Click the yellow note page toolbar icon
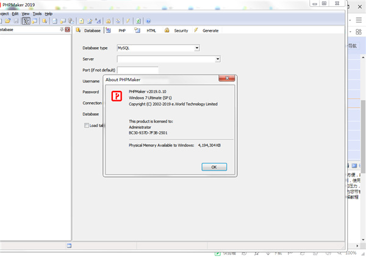This screenshot has width=366, height=257. pyautogui.click(x=81, y=21)
